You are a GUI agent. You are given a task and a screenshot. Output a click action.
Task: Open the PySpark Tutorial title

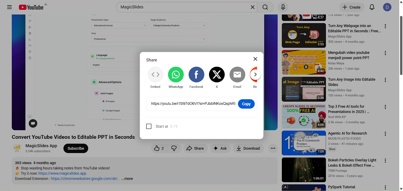click(x=342, y=187)
